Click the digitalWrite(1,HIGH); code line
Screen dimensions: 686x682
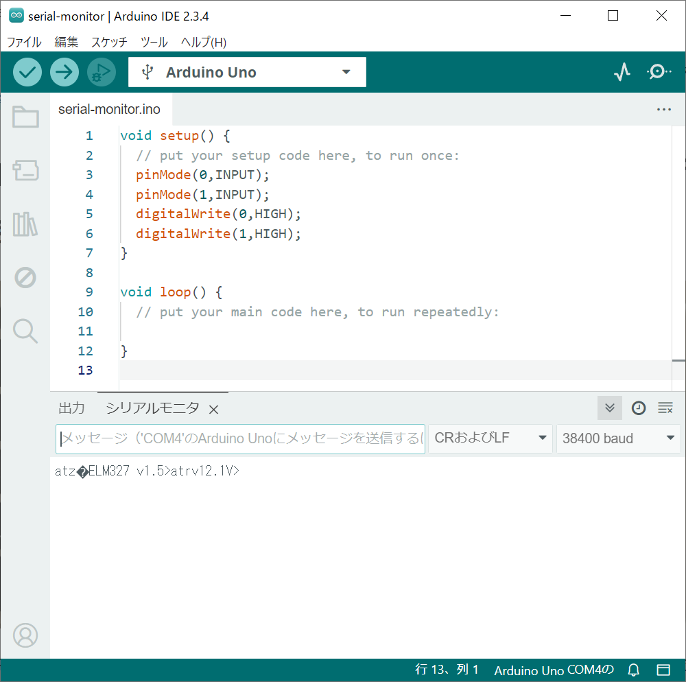218,233
